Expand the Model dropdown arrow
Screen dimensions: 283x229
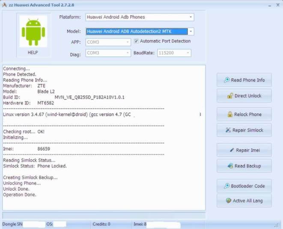tap(191, 31)
